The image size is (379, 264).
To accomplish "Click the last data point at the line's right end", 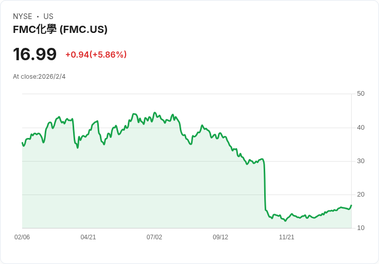I will 351,205.
